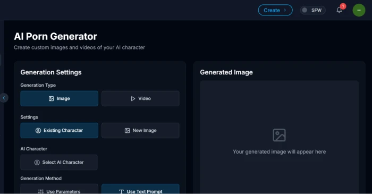The height and width of the screenshot is (194, 372).
Task: Toggle the SFW switch
Action: [x=312, y=10]
